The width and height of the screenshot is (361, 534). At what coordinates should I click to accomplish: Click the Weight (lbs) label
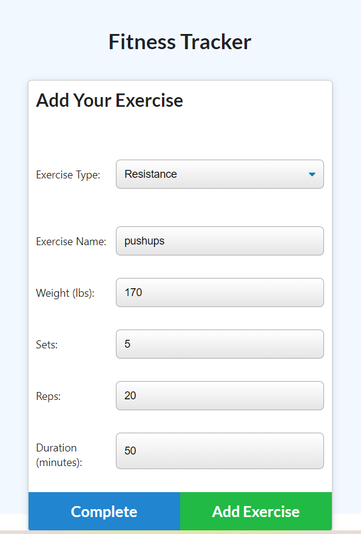[67, 292]
